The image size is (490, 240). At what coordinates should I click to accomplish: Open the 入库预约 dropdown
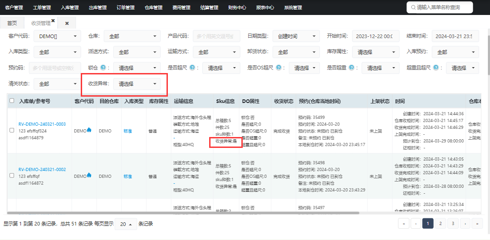(456, 52)
